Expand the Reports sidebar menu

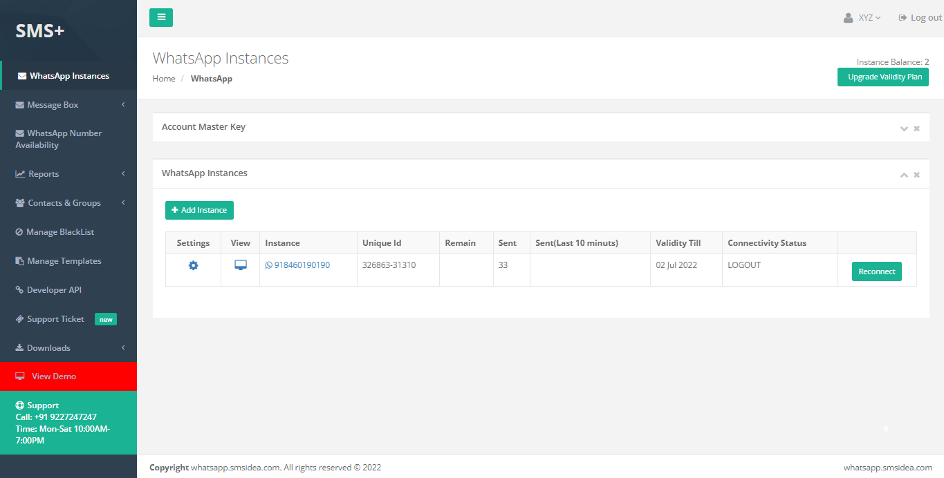68,174
